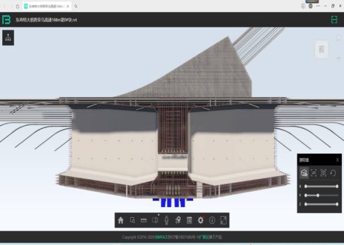Show model information icon
This screenshot has width=344, height=245.
tap(212, 220)
